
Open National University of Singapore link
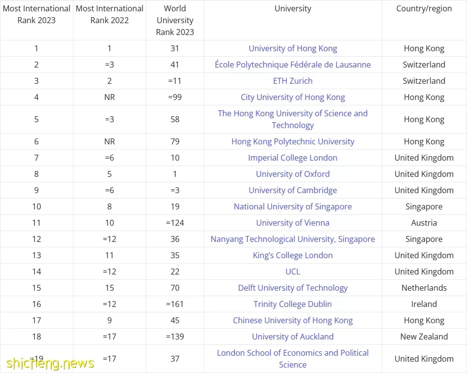[x=293, y=207]
